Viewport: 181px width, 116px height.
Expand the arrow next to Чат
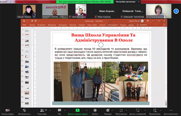point(65,110)
